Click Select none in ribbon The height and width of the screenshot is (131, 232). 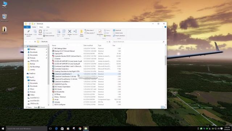[118, 33]
